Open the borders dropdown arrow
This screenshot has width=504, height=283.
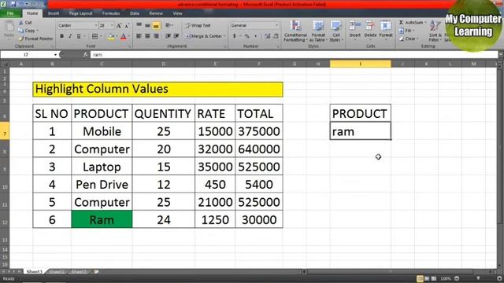(100, 36)
